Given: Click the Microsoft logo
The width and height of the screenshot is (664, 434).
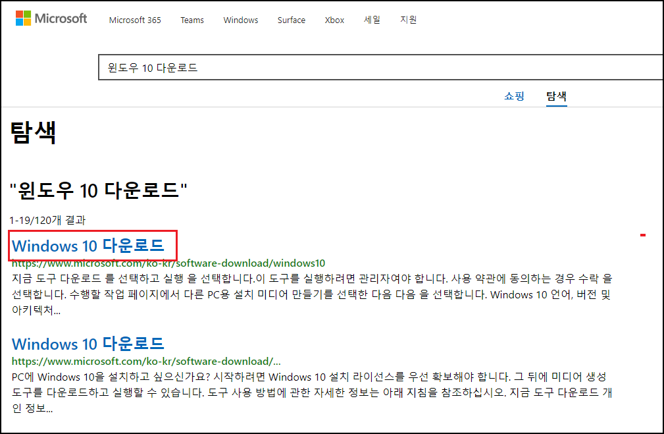Looking at the screenshot, I should (x=51, y=18).
